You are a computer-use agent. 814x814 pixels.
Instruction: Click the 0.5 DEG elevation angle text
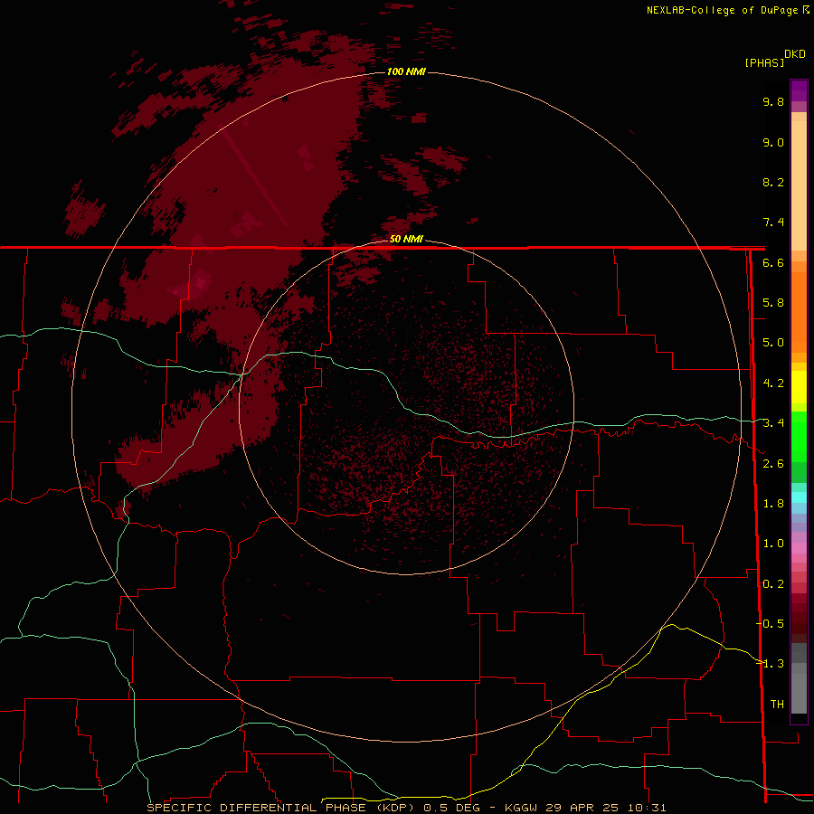(x=451, y=808)
